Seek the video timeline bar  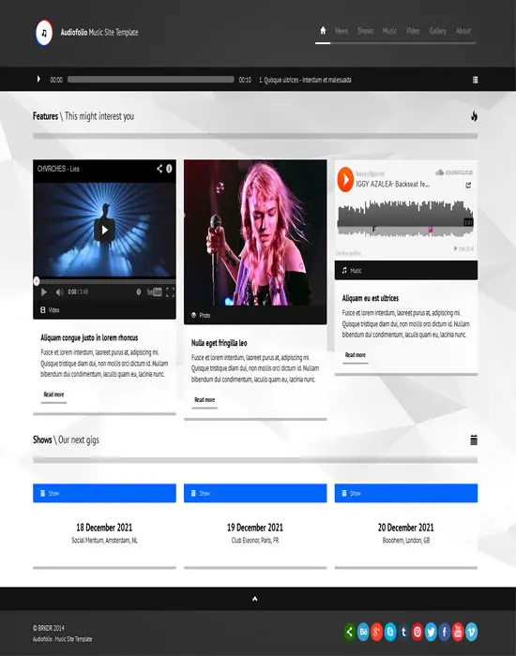tap(104, 281)
